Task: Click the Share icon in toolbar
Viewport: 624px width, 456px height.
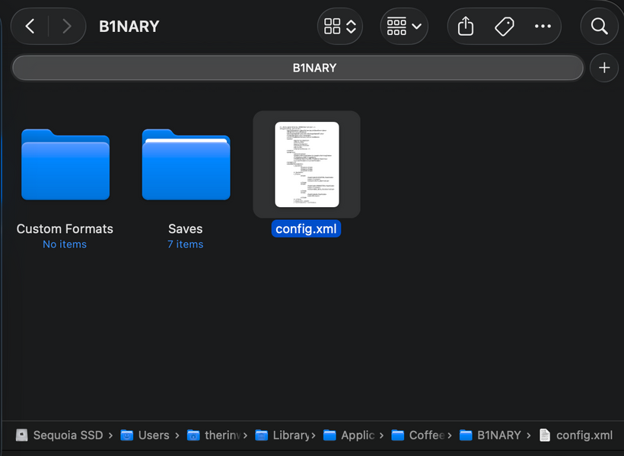Action: coord(466,27)
